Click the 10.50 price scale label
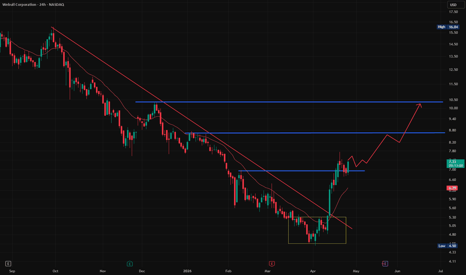The width and height of the screenshot is (466, 275). [453, 100]
